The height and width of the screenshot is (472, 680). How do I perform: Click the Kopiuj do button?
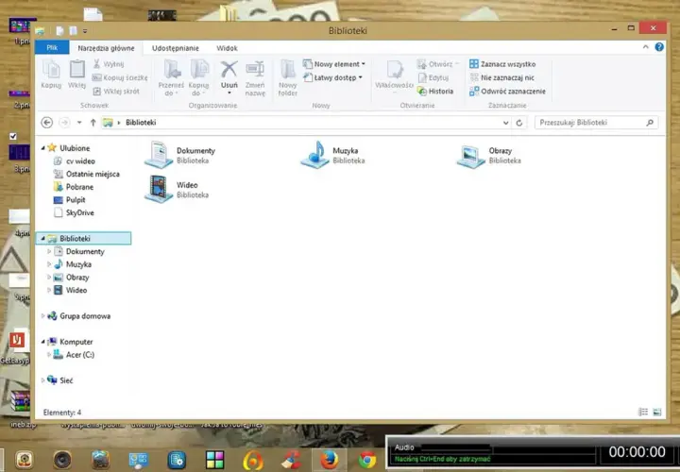(198, 78)
